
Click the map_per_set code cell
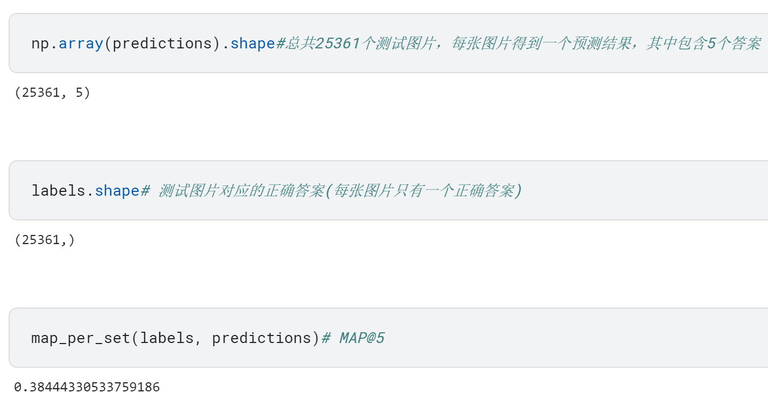click(388, 338)
